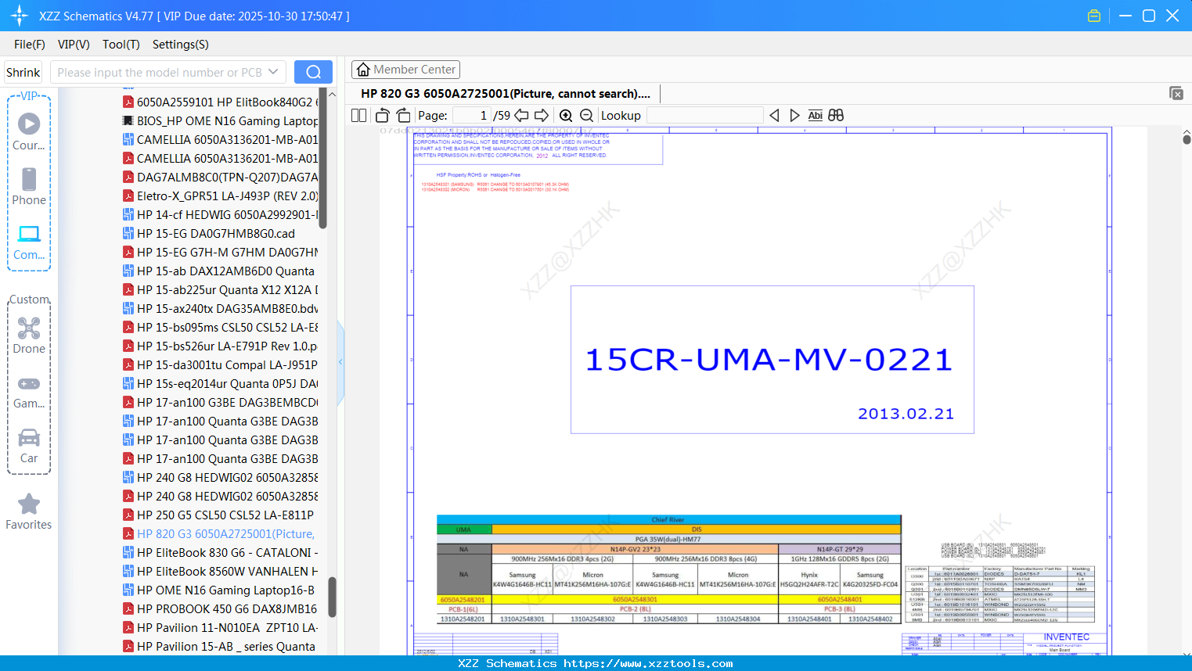Open HP 17-an100 G3BE DAG3BEMBCD file
This screenshot has width=1192, height=671.
(x=221, y=402)
